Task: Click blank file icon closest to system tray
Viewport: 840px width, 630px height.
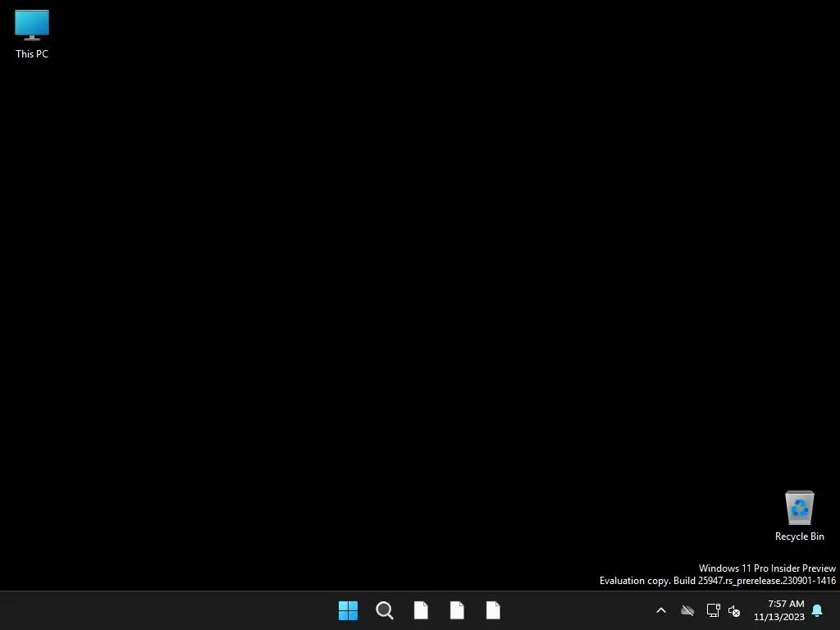Action: coord(493,610)
